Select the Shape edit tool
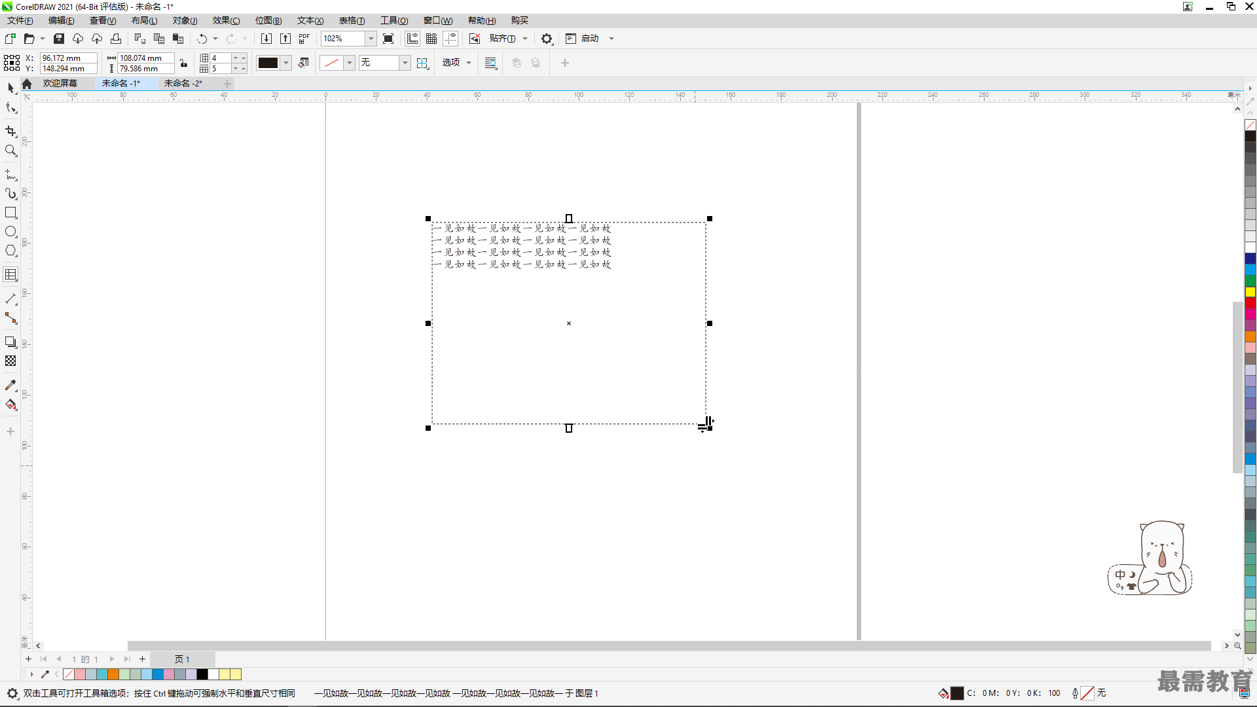Viewport: 1257px width, 707px height. coord(10,107)
